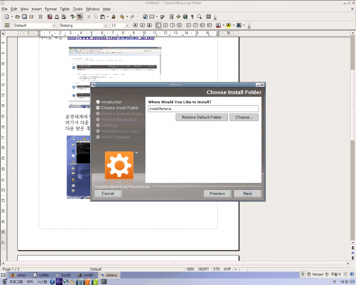
Task: Decrease paragraph indent
Action: pos(202,25)
